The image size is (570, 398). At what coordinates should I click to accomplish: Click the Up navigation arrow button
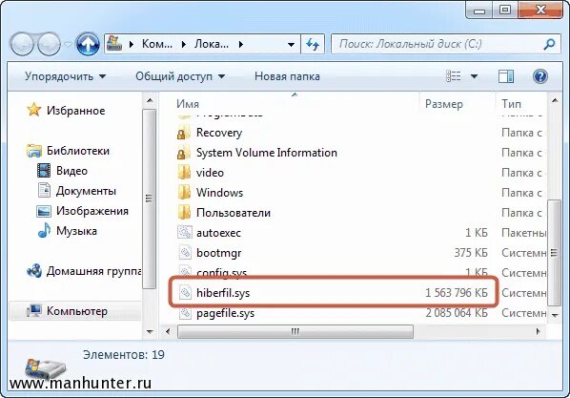click(x=88, y=44)
